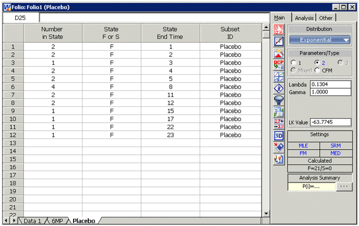Click the blue book icon with red arrow
Image resolution: width=359 pixels, height=226 pixels.
(279, 148)
